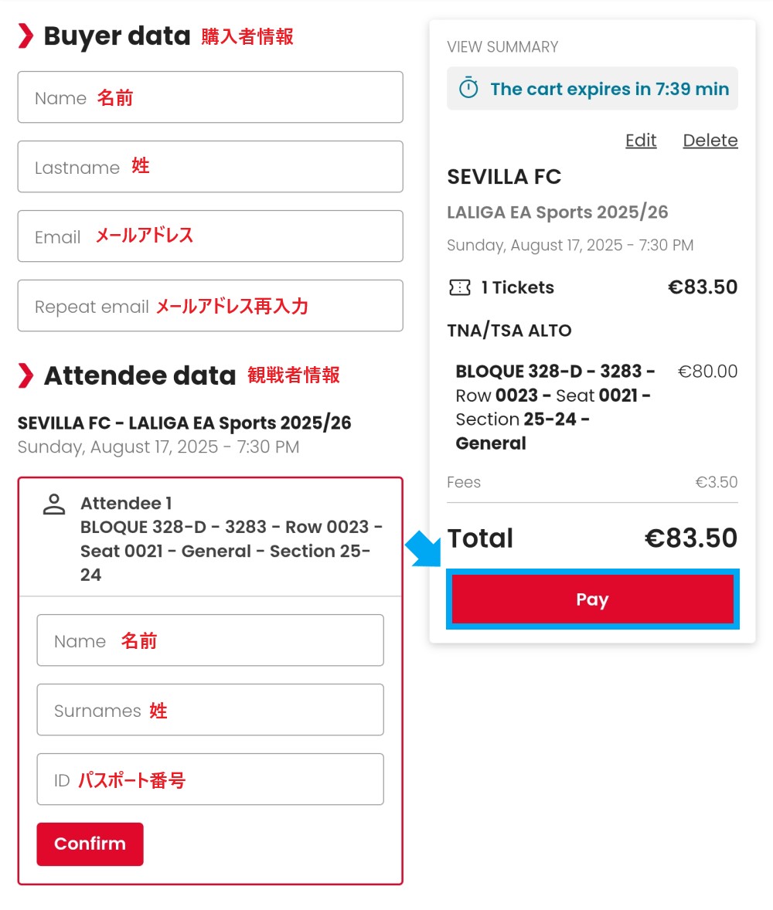Click the ticket icon beside 1 Tickets

[x=459, y=287]
